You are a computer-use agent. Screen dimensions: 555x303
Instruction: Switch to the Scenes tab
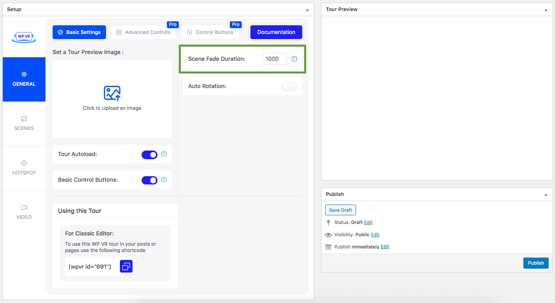pyautogui.click(x=24, y=124)
